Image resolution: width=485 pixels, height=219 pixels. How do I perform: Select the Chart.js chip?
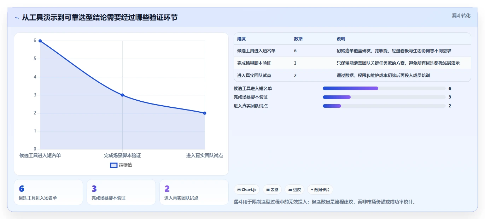point(247,190)
